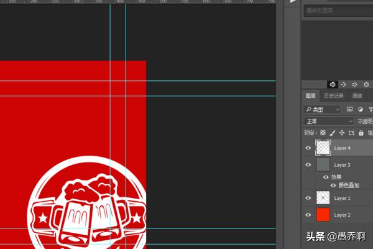
Task: Click the lock position move icon
Action: (341, 133)
